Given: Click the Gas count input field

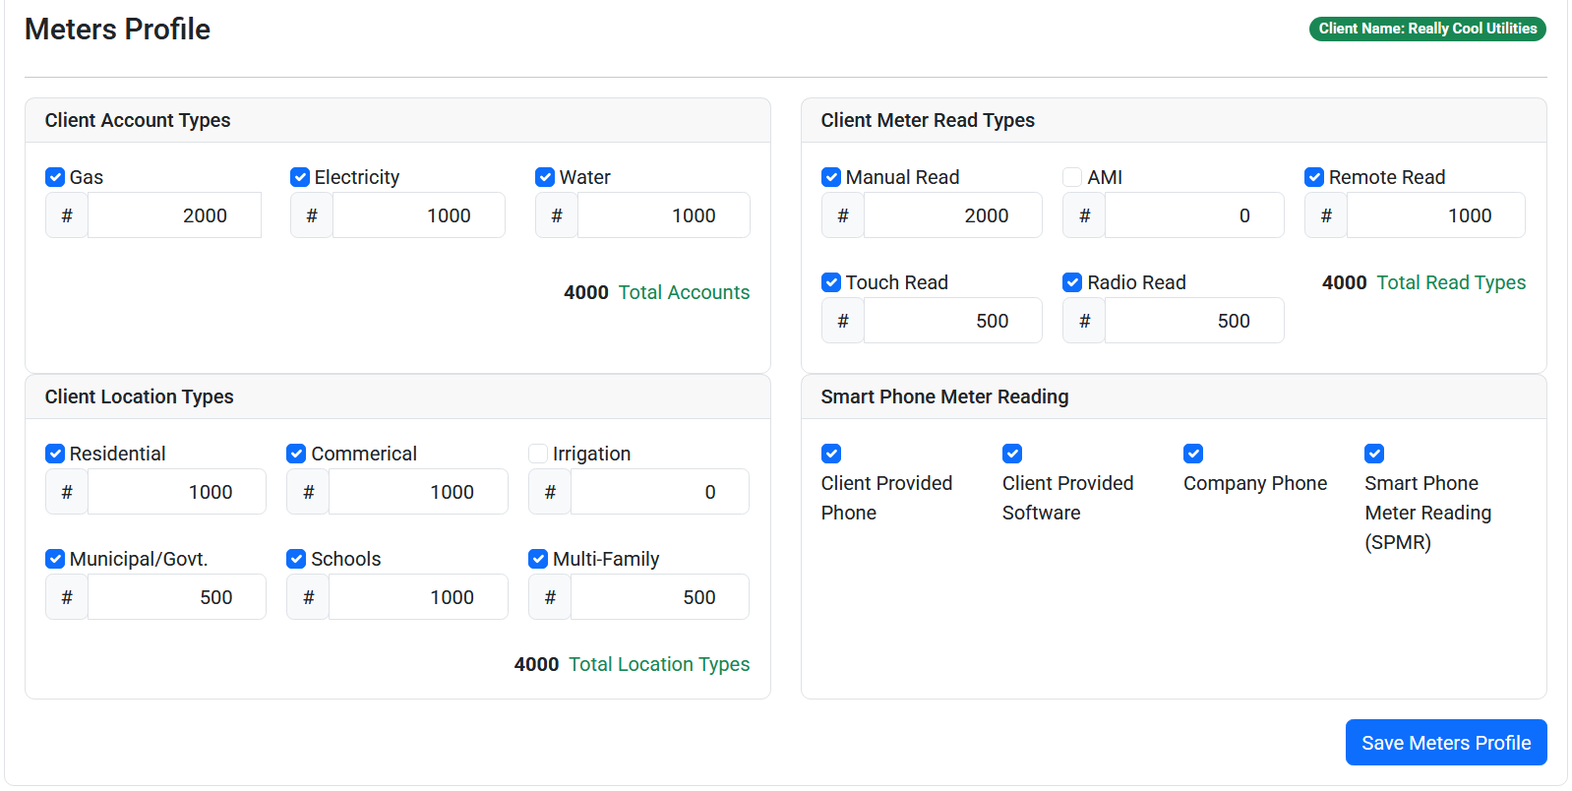Looking at the screenshot, I should point(174,215).
